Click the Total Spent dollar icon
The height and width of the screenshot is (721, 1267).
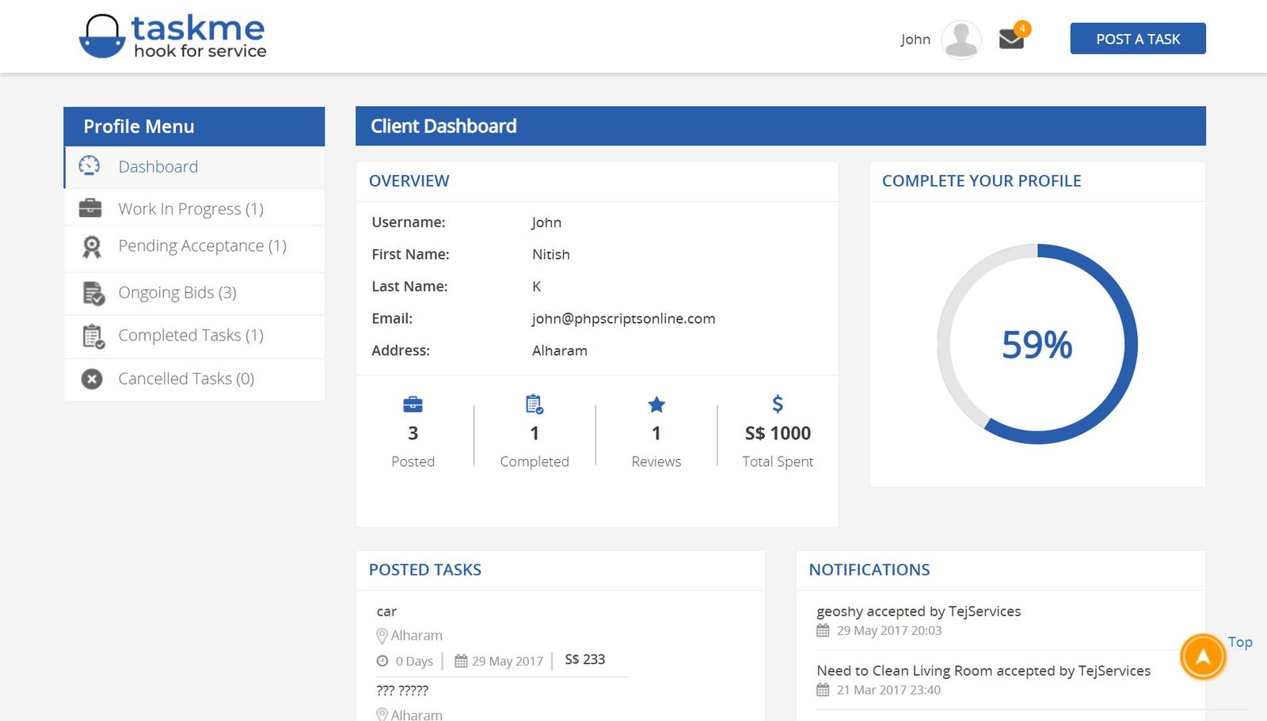point(778,404)
